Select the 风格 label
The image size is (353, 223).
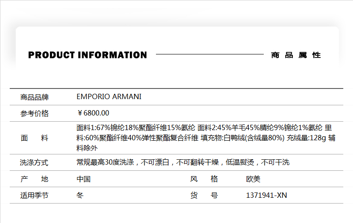point(204,179)
